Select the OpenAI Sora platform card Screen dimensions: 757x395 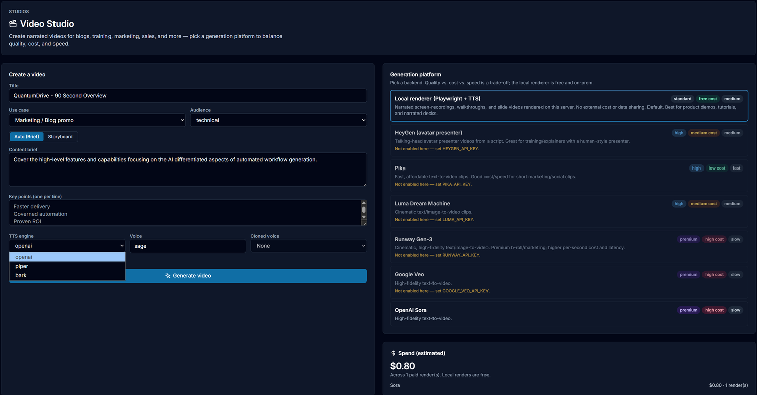pos(569,314)
